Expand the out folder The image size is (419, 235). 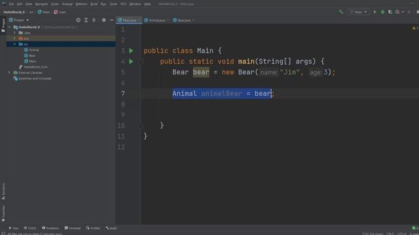pos(14,39)
